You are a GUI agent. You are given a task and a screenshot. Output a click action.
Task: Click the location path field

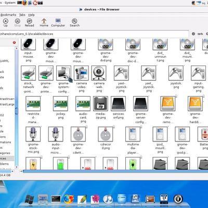(95, 34)
